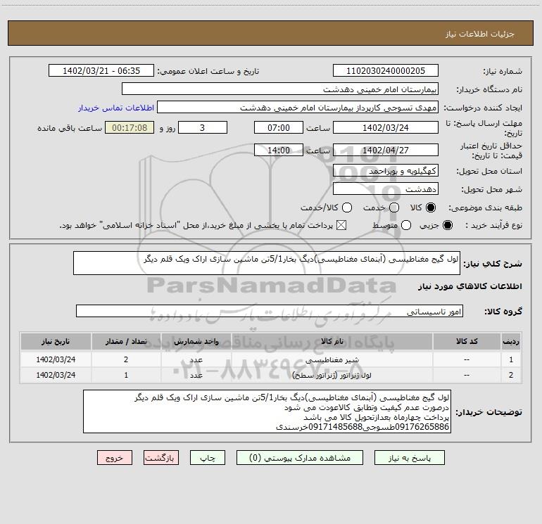Screen dimensions: 542x524
Task: Select the کالا radio button
Action: click(x=431, y=207)
